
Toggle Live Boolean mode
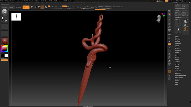pos(18,7)
